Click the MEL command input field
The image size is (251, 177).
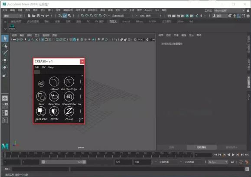pyautogui.click(x=41, y=169)
